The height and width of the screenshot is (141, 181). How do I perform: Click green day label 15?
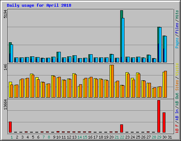click(85, 137)
